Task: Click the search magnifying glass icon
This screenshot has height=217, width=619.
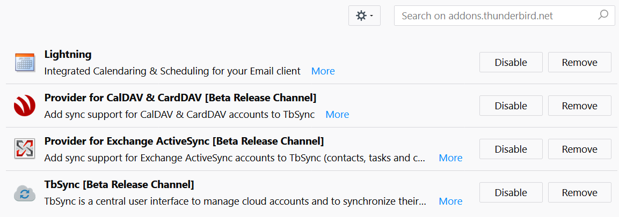Action: [603, 15]
